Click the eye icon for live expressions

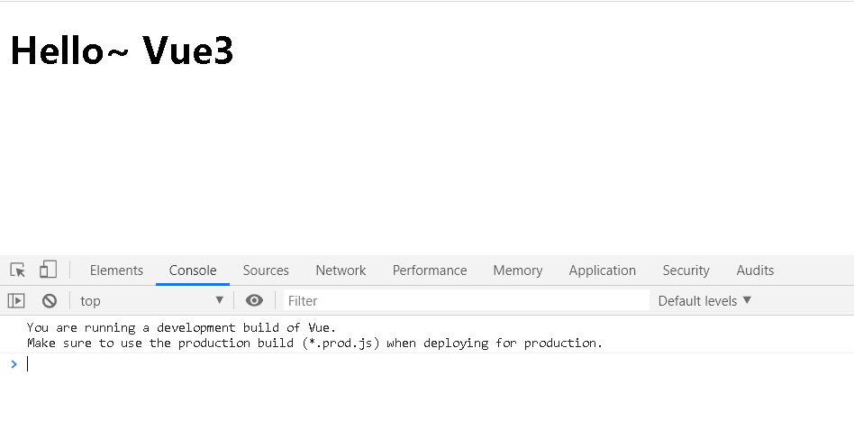tap(255, 301)
